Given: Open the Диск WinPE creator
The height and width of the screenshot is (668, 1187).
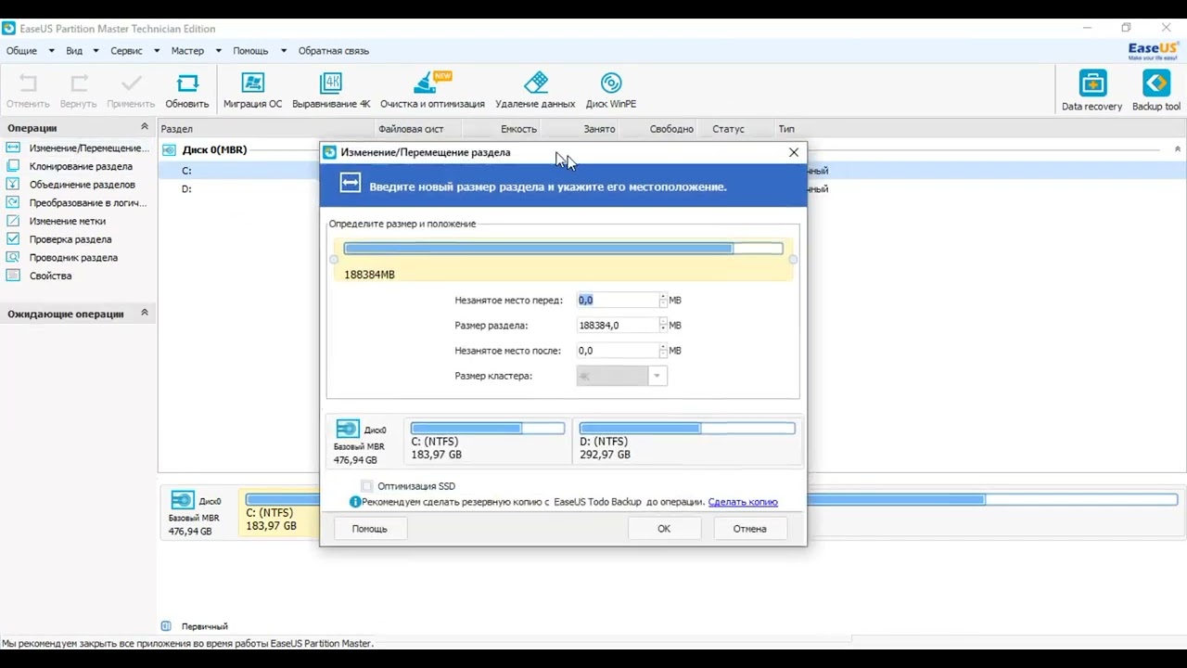Looking at the screenshot, I should pyautogui.click(x=611, y=91).
